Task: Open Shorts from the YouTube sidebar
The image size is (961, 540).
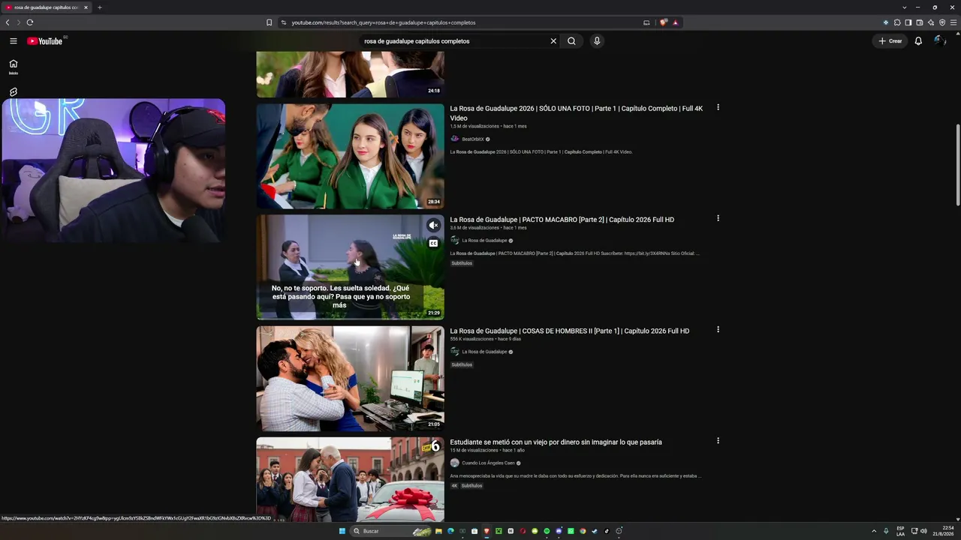Action: point(13,92)
